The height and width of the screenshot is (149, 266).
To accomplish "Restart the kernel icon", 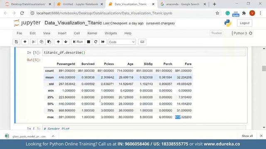I will [96, 42].
